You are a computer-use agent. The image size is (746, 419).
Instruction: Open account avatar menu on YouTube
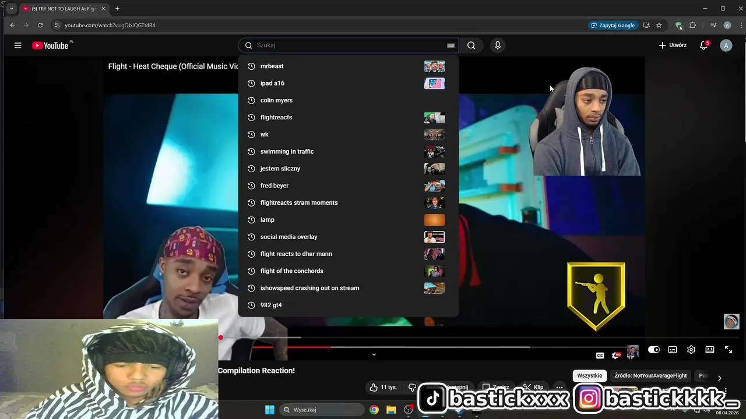[x=726, y=45]
